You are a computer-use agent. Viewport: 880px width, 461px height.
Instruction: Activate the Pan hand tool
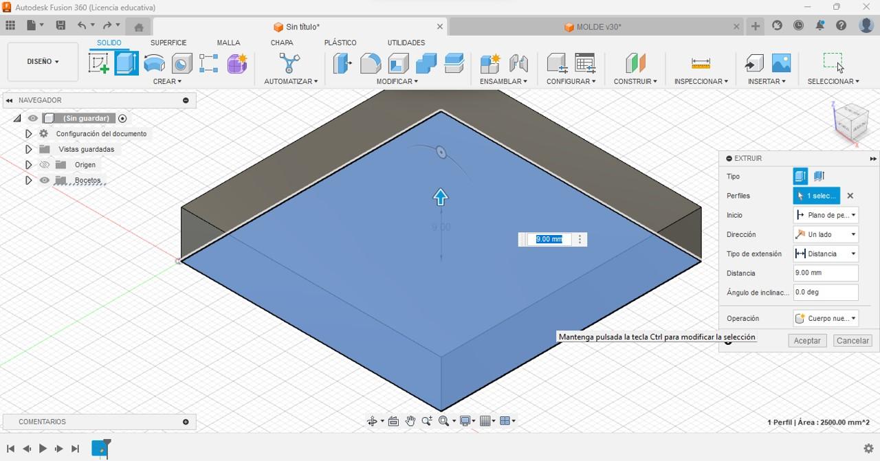tap(410, 420)
